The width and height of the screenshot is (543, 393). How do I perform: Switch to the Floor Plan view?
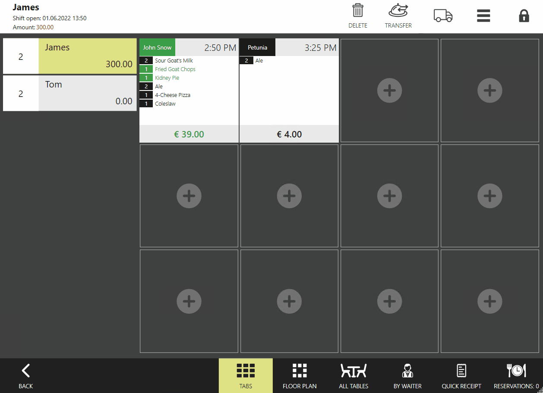pyautogui.click(x=300, y=376)
